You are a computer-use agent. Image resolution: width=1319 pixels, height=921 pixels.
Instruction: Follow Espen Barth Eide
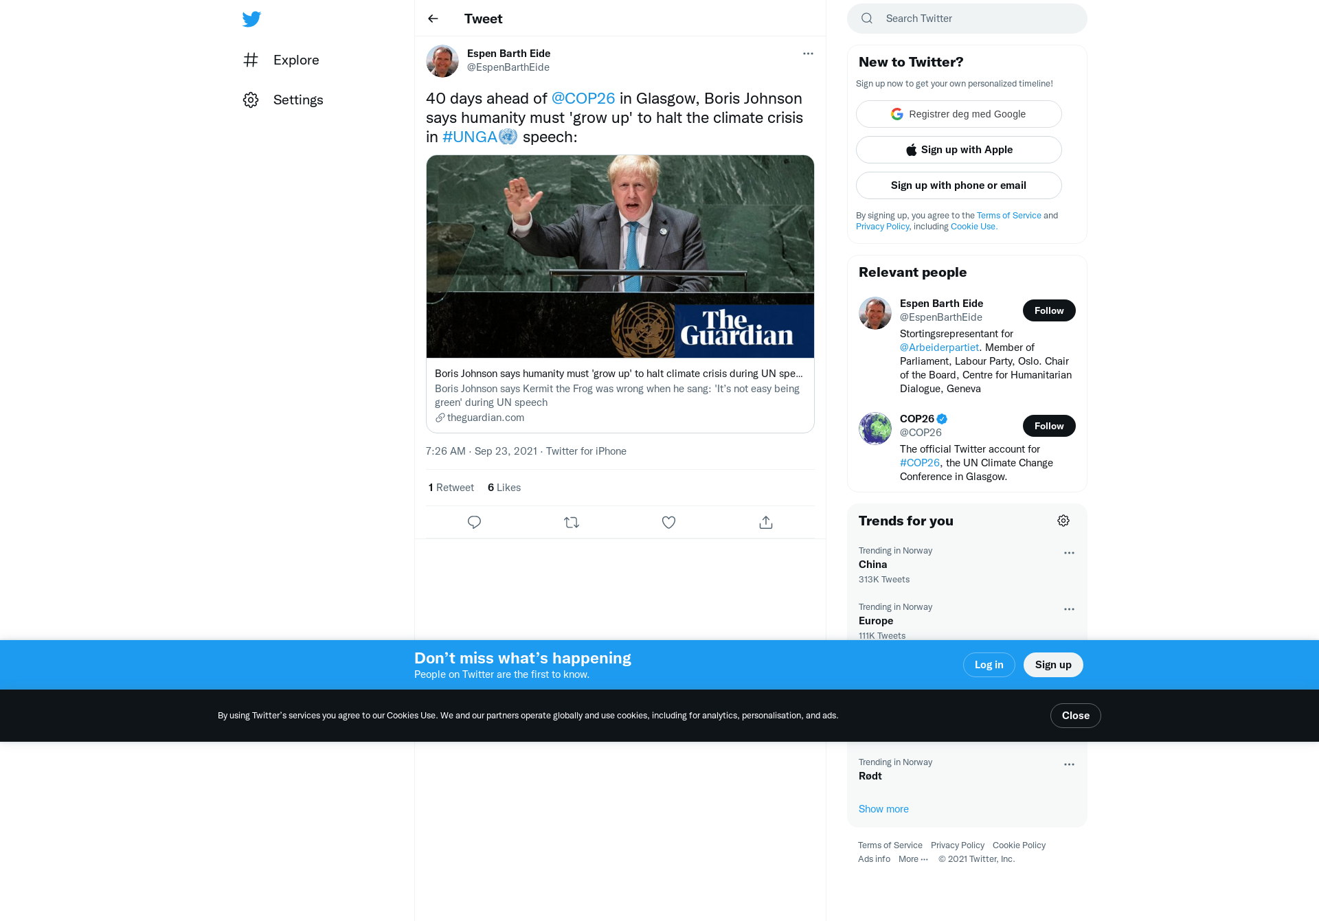[x=1049, y=310]
